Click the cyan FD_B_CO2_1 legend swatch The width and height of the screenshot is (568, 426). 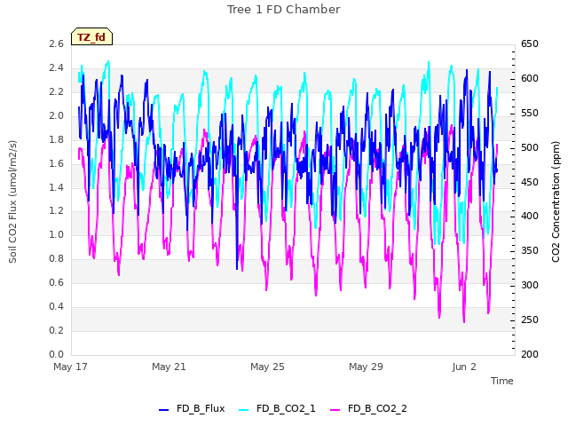click(244, 410)
